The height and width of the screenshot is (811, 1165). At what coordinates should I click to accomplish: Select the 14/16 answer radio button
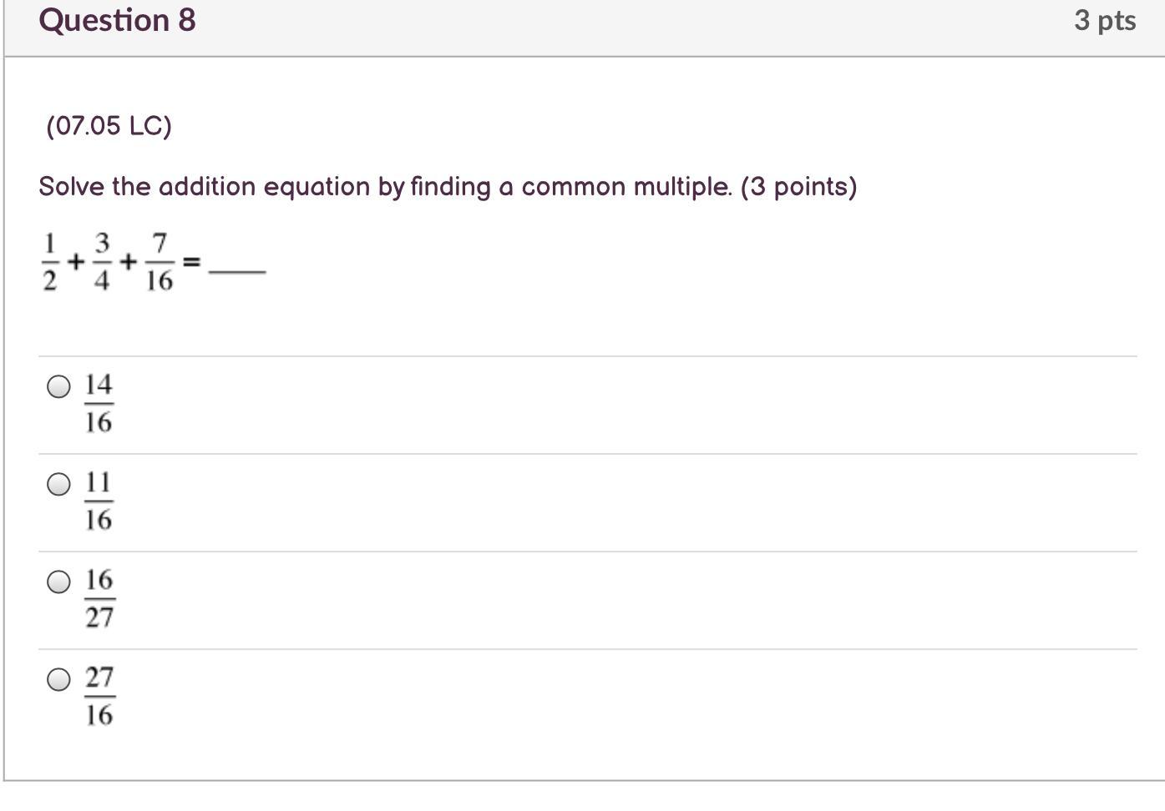click(x=58, y=386)
